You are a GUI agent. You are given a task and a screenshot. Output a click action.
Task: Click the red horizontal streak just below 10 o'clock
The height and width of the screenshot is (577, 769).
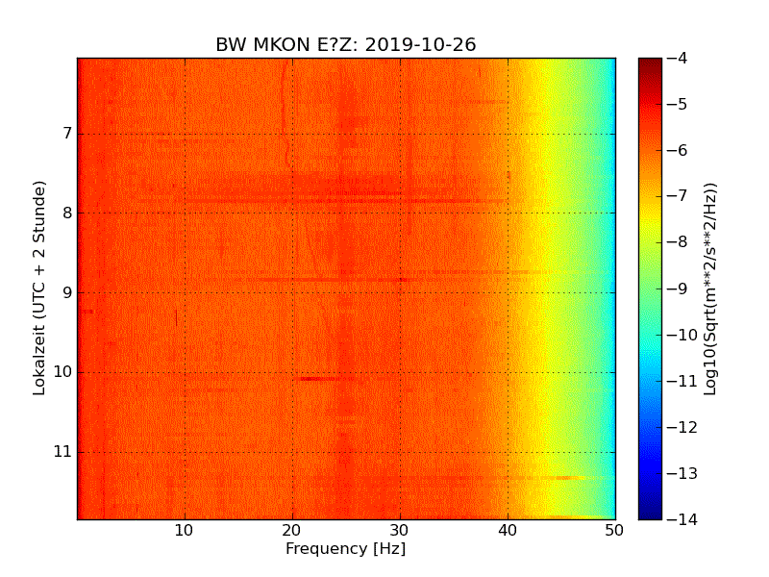tap(317, 379)
